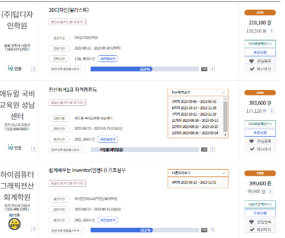This screenshot has height=238, width=285.
Task: Open help icon under 하이컴퓨터 5년 인증 badge
Action: 34,229
